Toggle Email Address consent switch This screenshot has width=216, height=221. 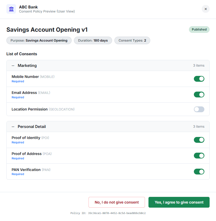point(199,95)
